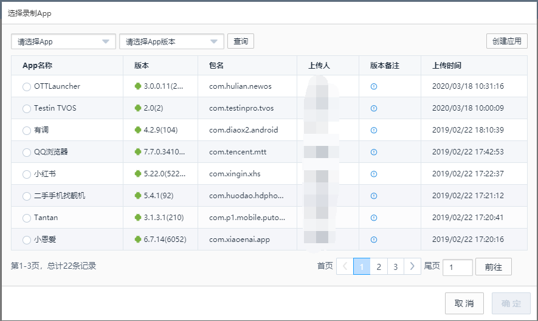This screenshot has width=538, height=321.
Task: Go to next page using right chevron
Action: [412, 266]
